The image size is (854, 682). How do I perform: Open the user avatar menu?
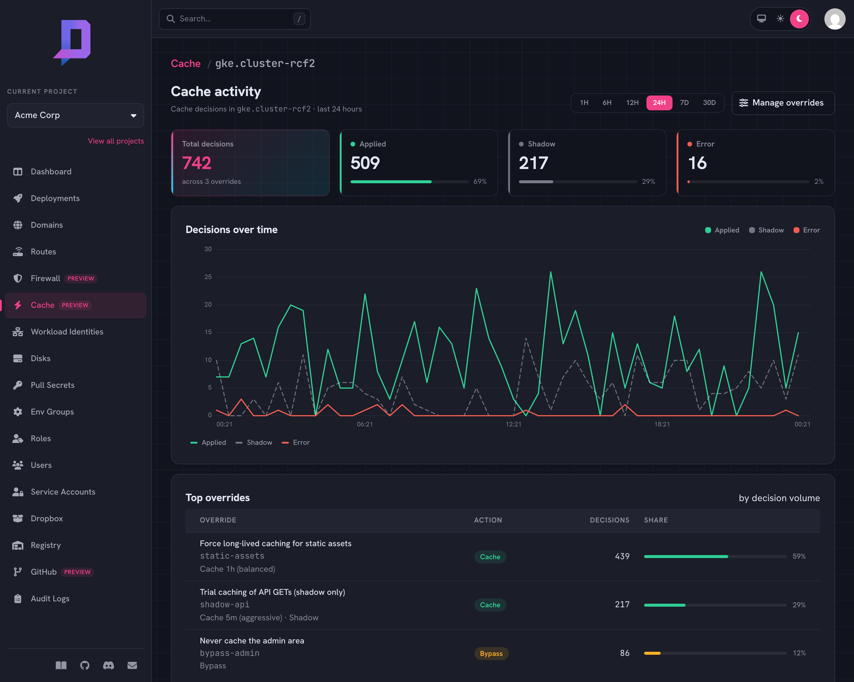[x=835, y=19]
